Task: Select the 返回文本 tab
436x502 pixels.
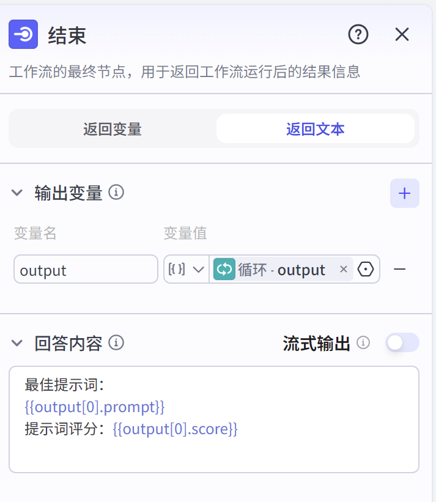Action: (x=316, y=128)
